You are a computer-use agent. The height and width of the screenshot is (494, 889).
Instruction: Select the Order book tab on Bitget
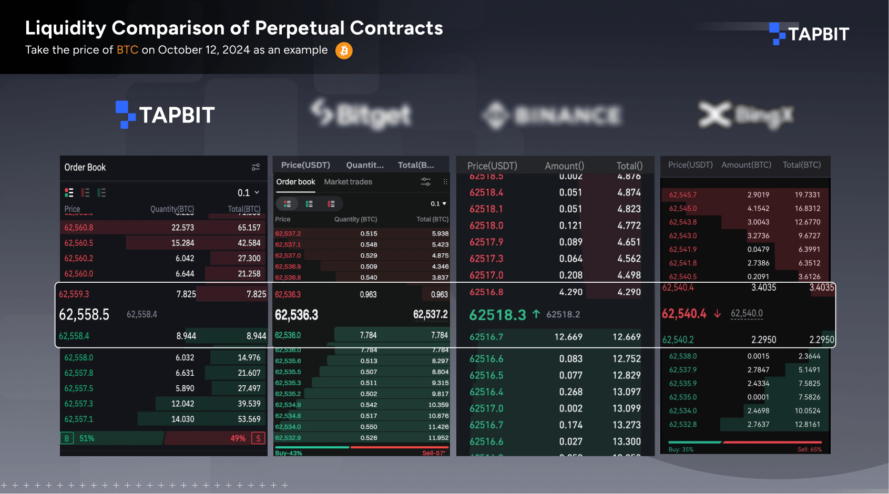pos(295,182)
